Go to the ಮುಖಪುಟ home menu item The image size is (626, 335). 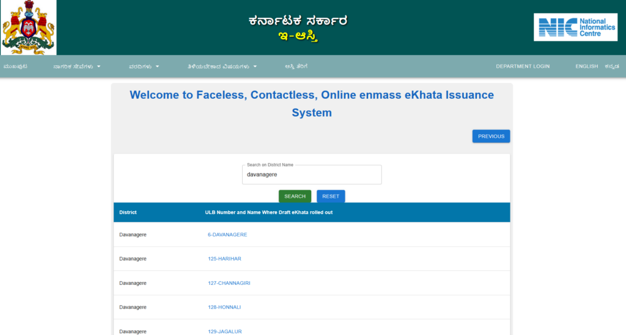(15, 67)
